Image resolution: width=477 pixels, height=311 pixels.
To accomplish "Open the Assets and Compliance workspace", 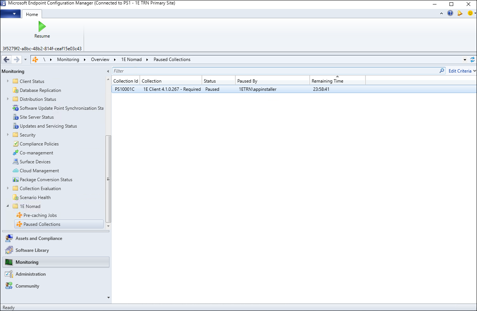I will click(39, 238).
